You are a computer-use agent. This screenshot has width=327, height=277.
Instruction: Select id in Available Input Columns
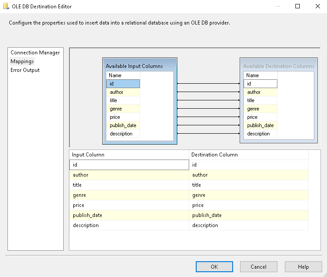coord(123,84)
